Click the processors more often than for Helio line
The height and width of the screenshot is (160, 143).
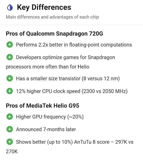[47, 67]
